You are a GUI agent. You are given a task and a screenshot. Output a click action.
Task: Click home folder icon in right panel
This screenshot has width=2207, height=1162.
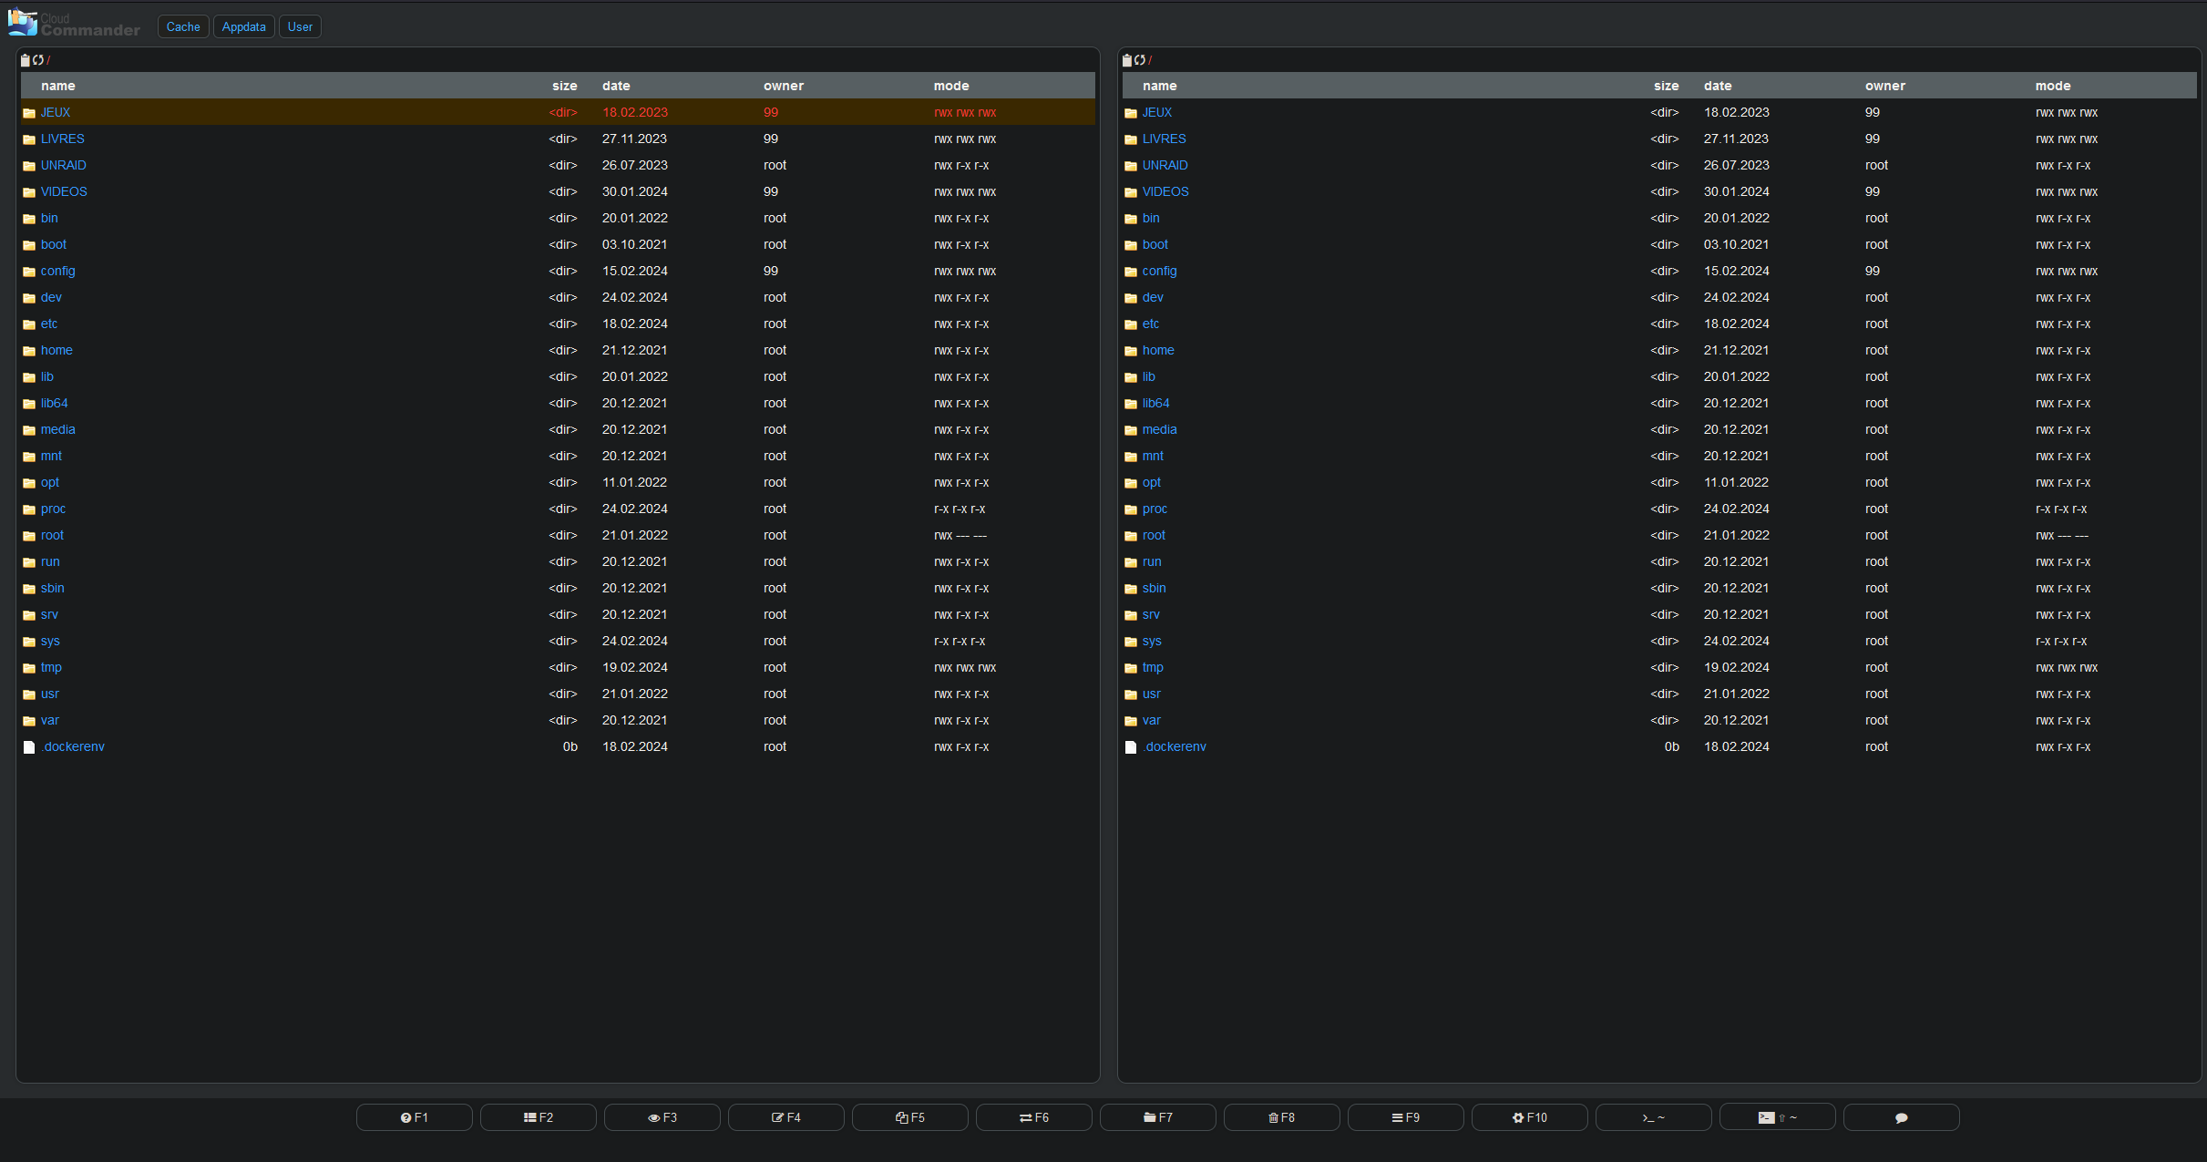pos(1131,351)
